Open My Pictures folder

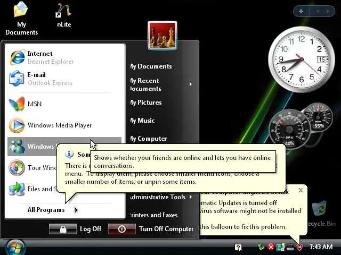146,103
